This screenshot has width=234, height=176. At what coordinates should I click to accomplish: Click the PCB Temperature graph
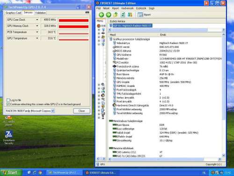coord(73,32)
